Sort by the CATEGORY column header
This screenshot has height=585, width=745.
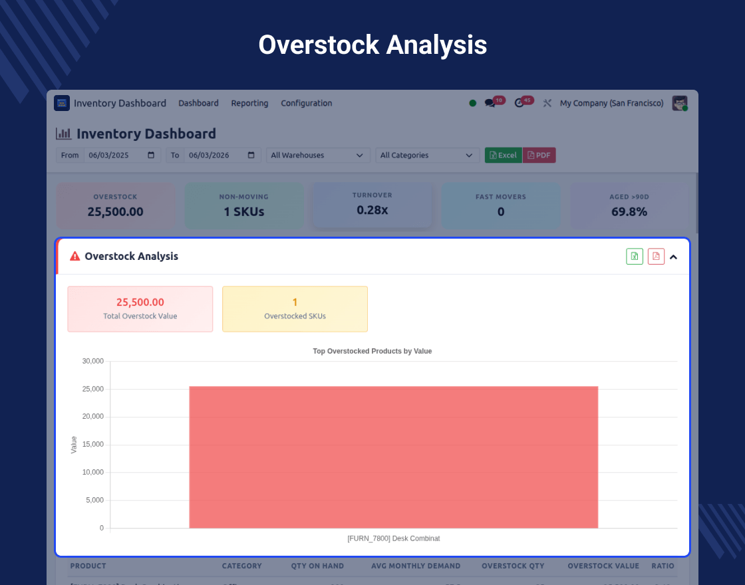coord(242,566)
